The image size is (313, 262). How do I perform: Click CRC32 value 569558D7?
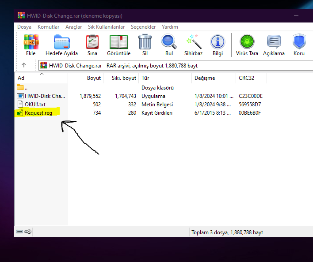pyautogui.click(x=250, y=105)
